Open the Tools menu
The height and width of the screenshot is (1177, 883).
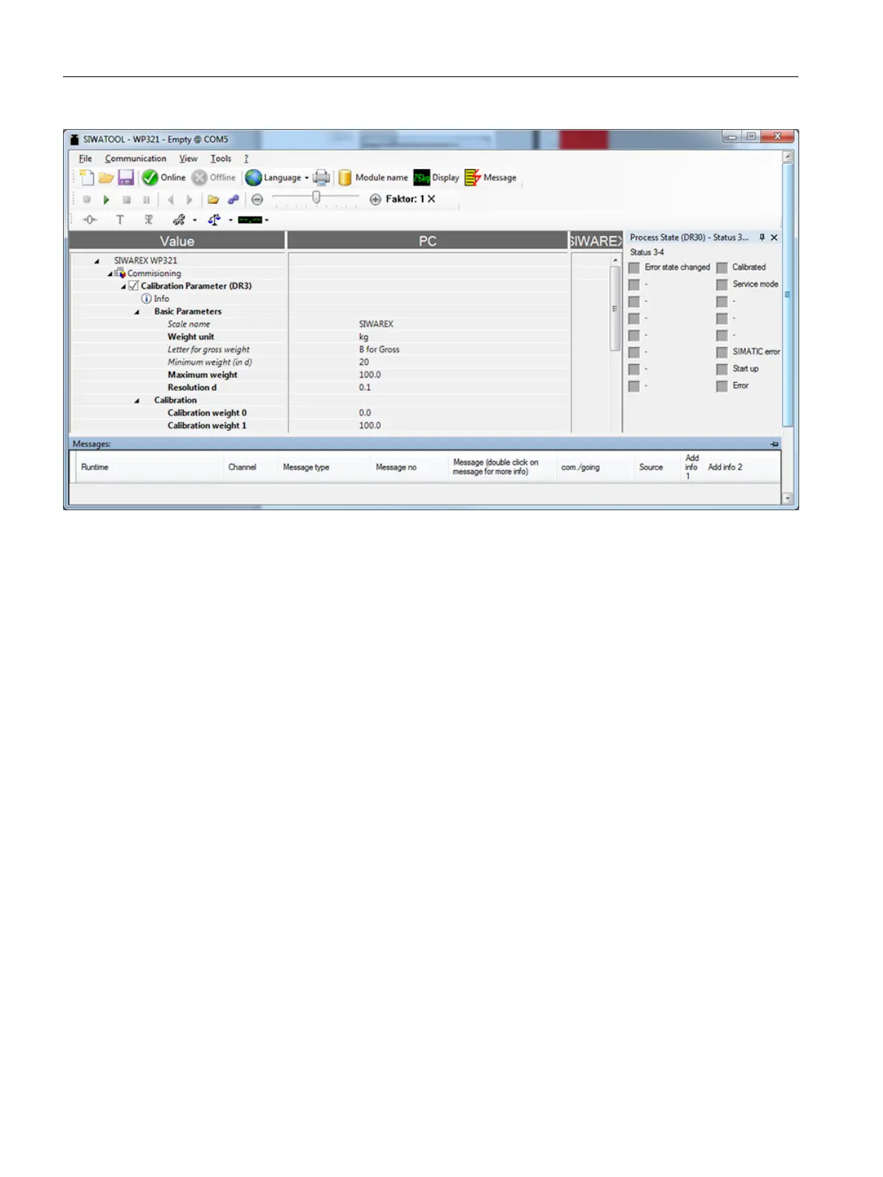(221, 159)
